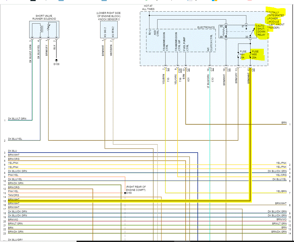Click the C10 connector label
Viewport: 294px width, 242px height.
click(179, 71)
